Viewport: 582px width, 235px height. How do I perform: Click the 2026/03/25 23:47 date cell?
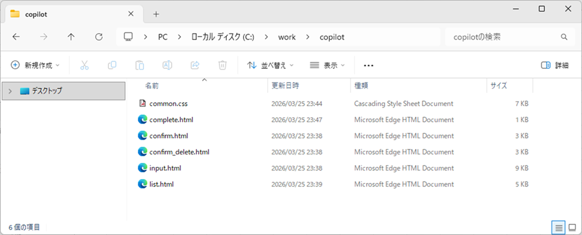296,120
